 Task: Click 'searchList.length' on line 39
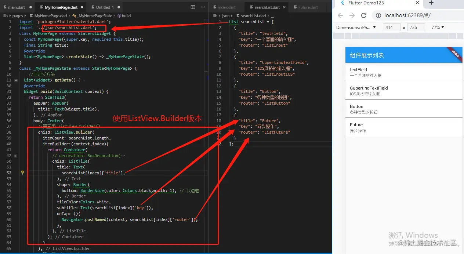pyautogui.click(x=89, y=138)
